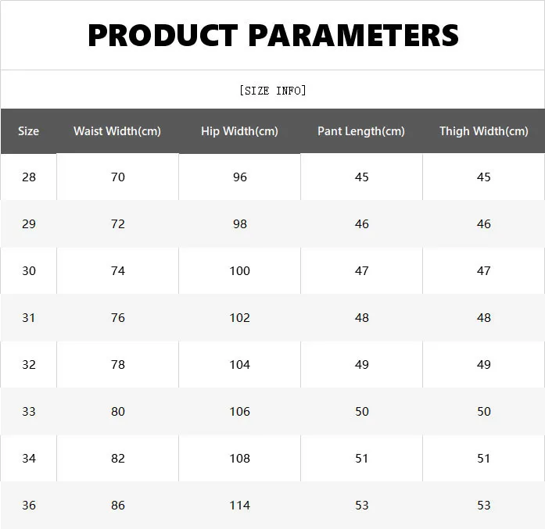This screenshot has height=529, width=545.
Task: Click waist width value 82
Action: [118, 459]
